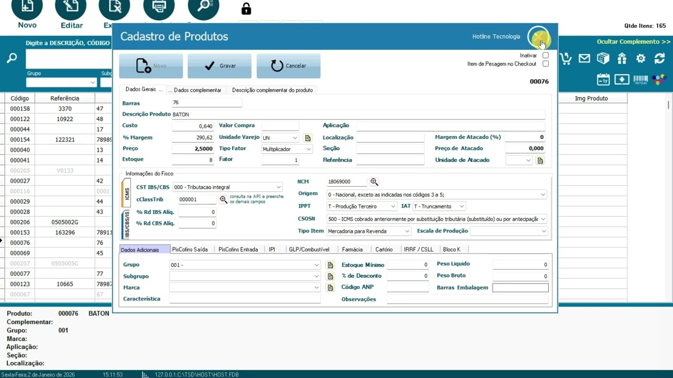673x378 pixels.
Task: Open the CSOSN dropdown
Action: [x=543, y=219]
